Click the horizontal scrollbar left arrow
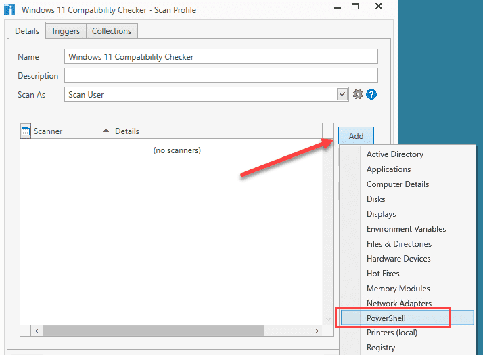The width and height of the screenshot is (483, 355). pyautogui.click(x=37, y=331)
